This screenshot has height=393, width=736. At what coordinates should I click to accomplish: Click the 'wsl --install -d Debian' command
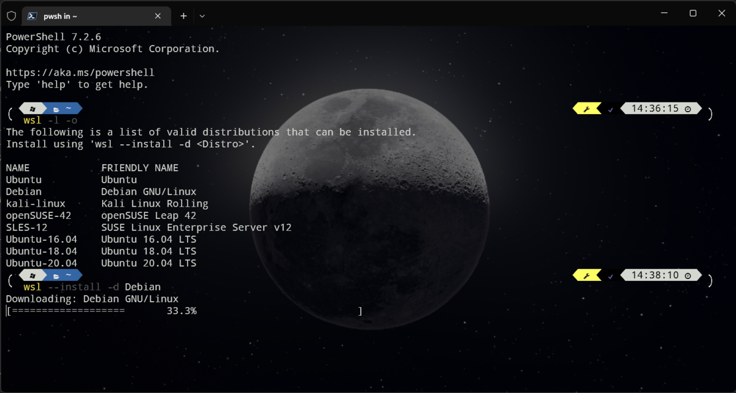(x=92, y=287)
